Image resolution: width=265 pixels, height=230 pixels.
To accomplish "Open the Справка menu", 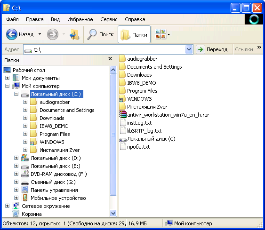I will 135,19.
